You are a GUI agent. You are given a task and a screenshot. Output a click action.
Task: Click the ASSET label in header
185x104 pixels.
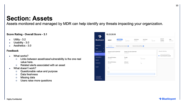(110, 40)
